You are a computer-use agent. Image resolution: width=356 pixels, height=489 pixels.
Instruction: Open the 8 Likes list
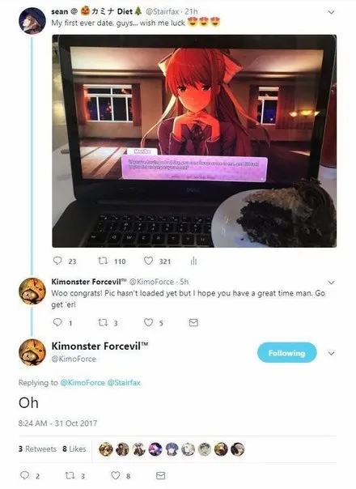(x=74, y=449)
